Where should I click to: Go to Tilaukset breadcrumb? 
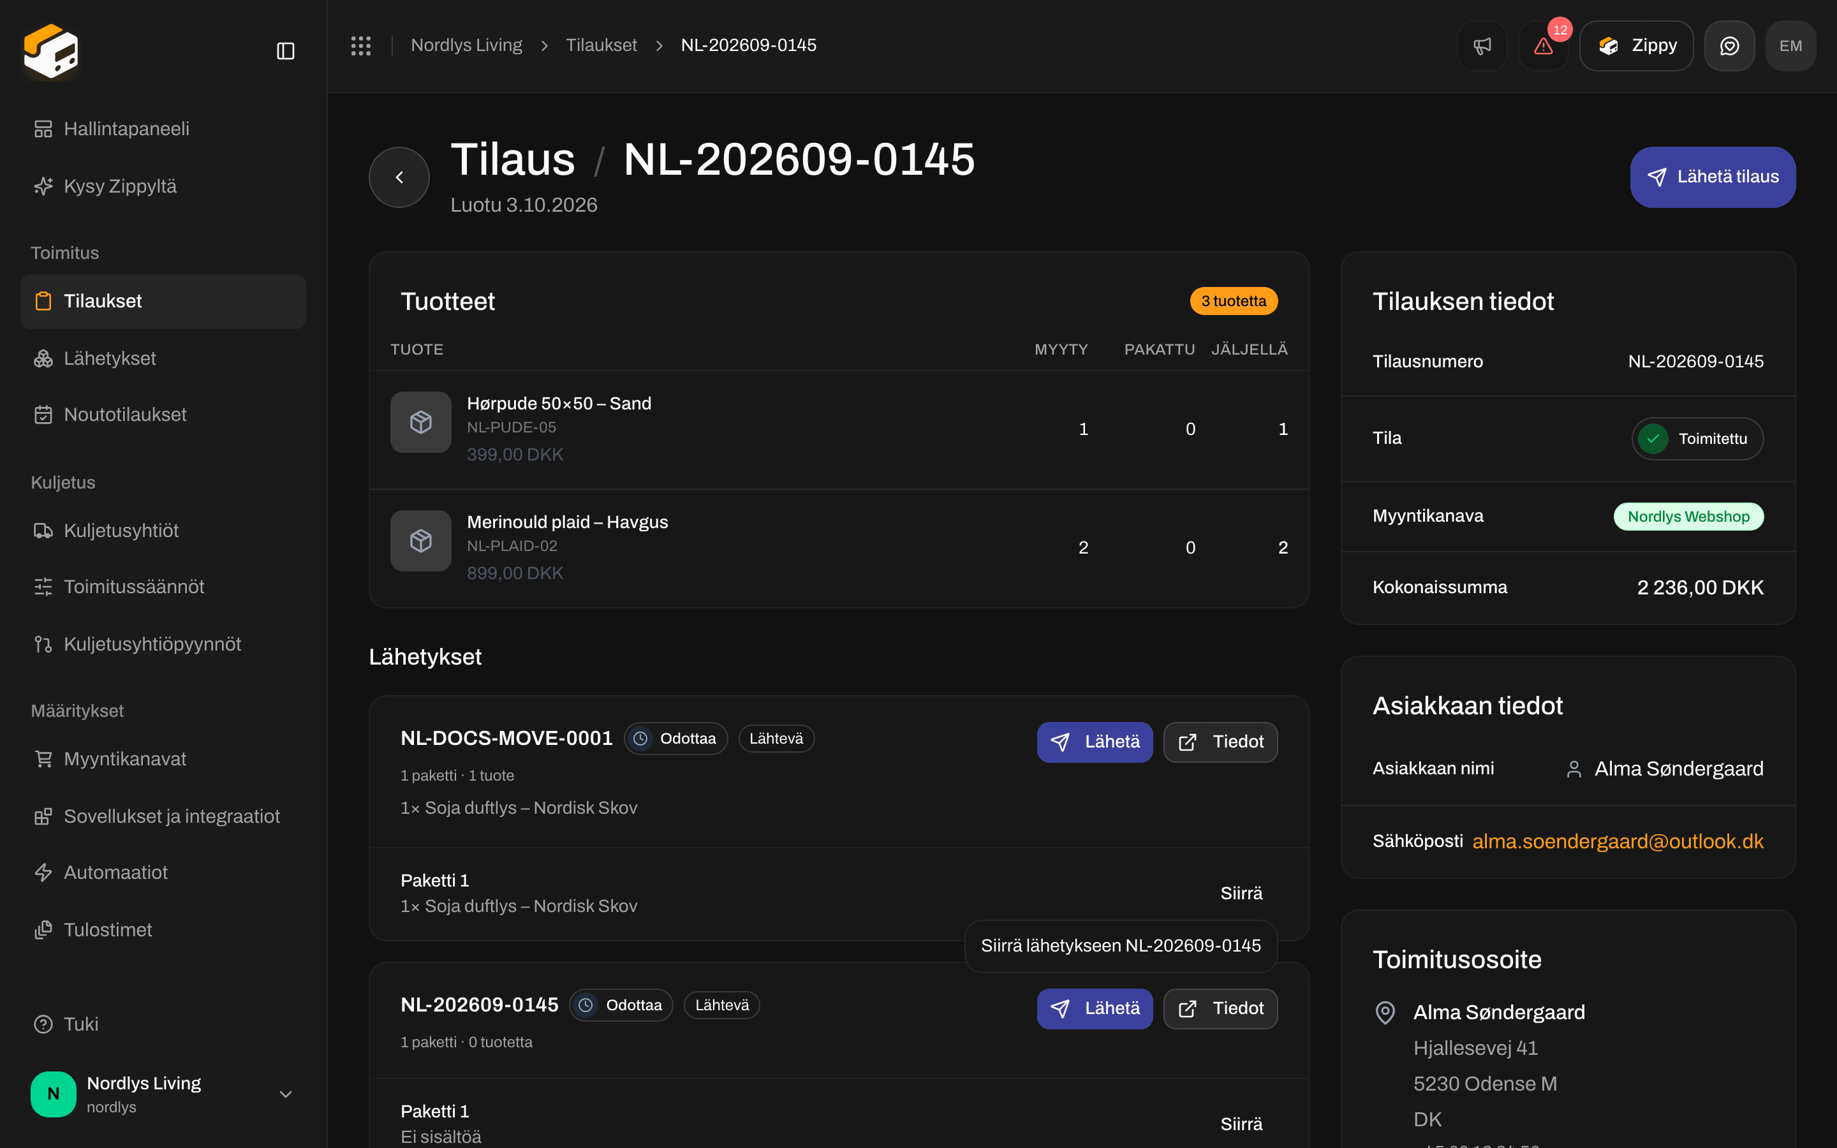click(x=601, y=45)
